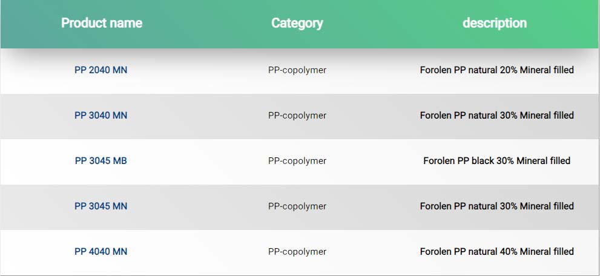Click the 20% Mineral filled description text

(496, 70)
